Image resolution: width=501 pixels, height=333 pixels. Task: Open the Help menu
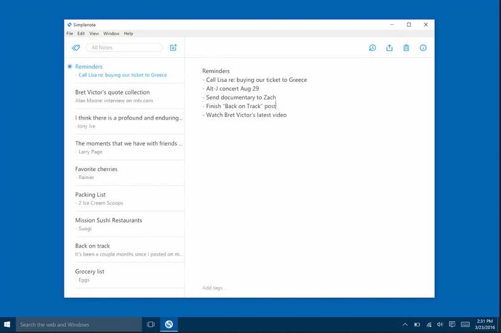tap(129, 33)
